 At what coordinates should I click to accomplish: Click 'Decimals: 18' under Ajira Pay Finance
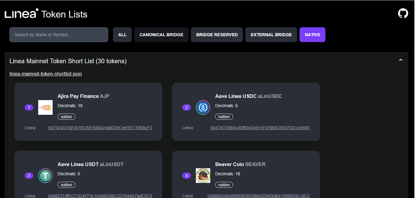point(70,106)
